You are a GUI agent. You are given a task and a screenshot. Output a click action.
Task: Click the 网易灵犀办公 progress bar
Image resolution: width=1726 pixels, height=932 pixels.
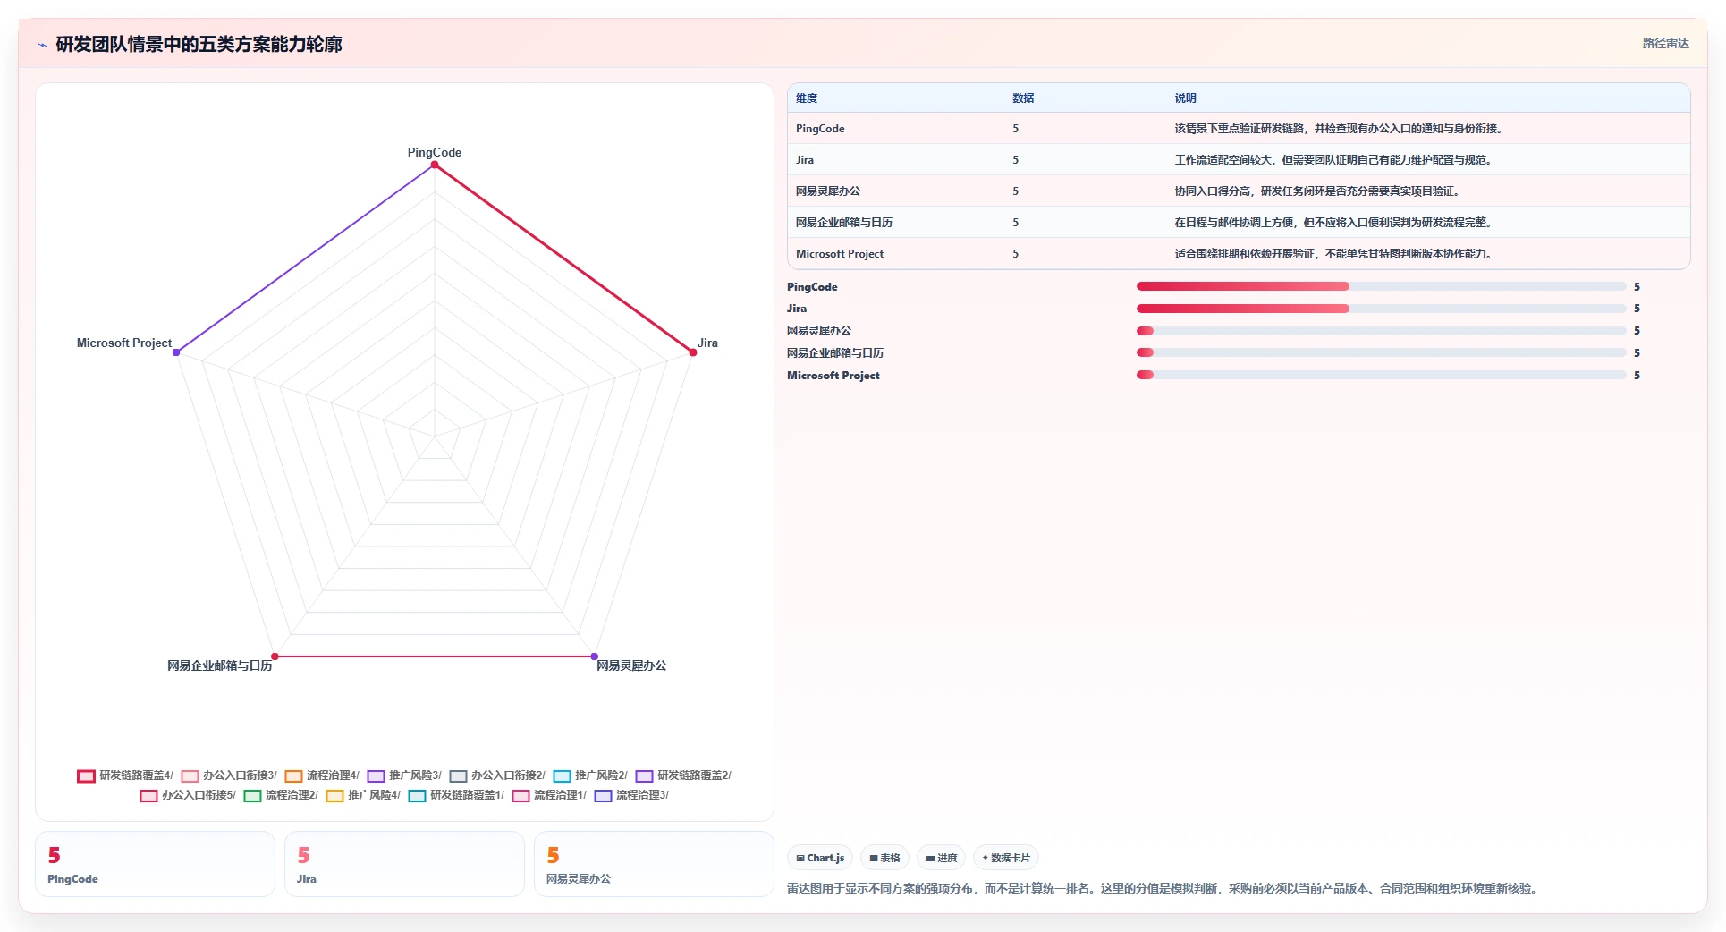click(x=1381, y=331)
